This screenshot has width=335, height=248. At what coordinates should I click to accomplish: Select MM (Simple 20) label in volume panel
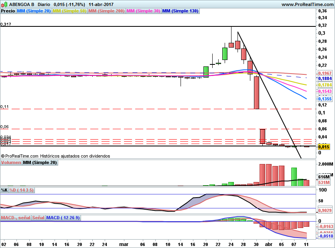point(40,163)
